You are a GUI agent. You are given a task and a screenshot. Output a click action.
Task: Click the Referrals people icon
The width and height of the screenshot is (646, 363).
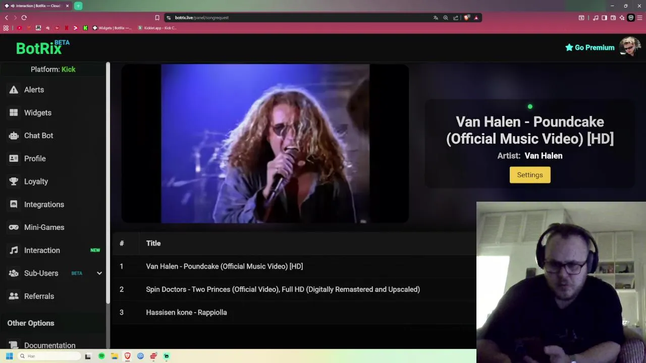click(14, 296)
